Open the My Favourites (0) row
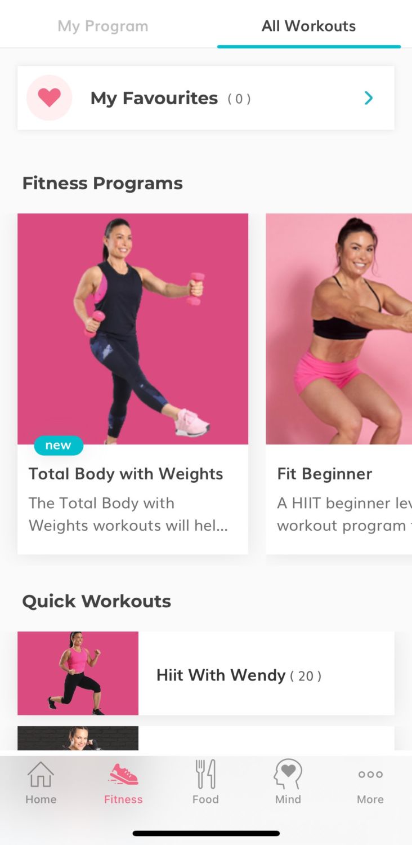 click(206, 98)
